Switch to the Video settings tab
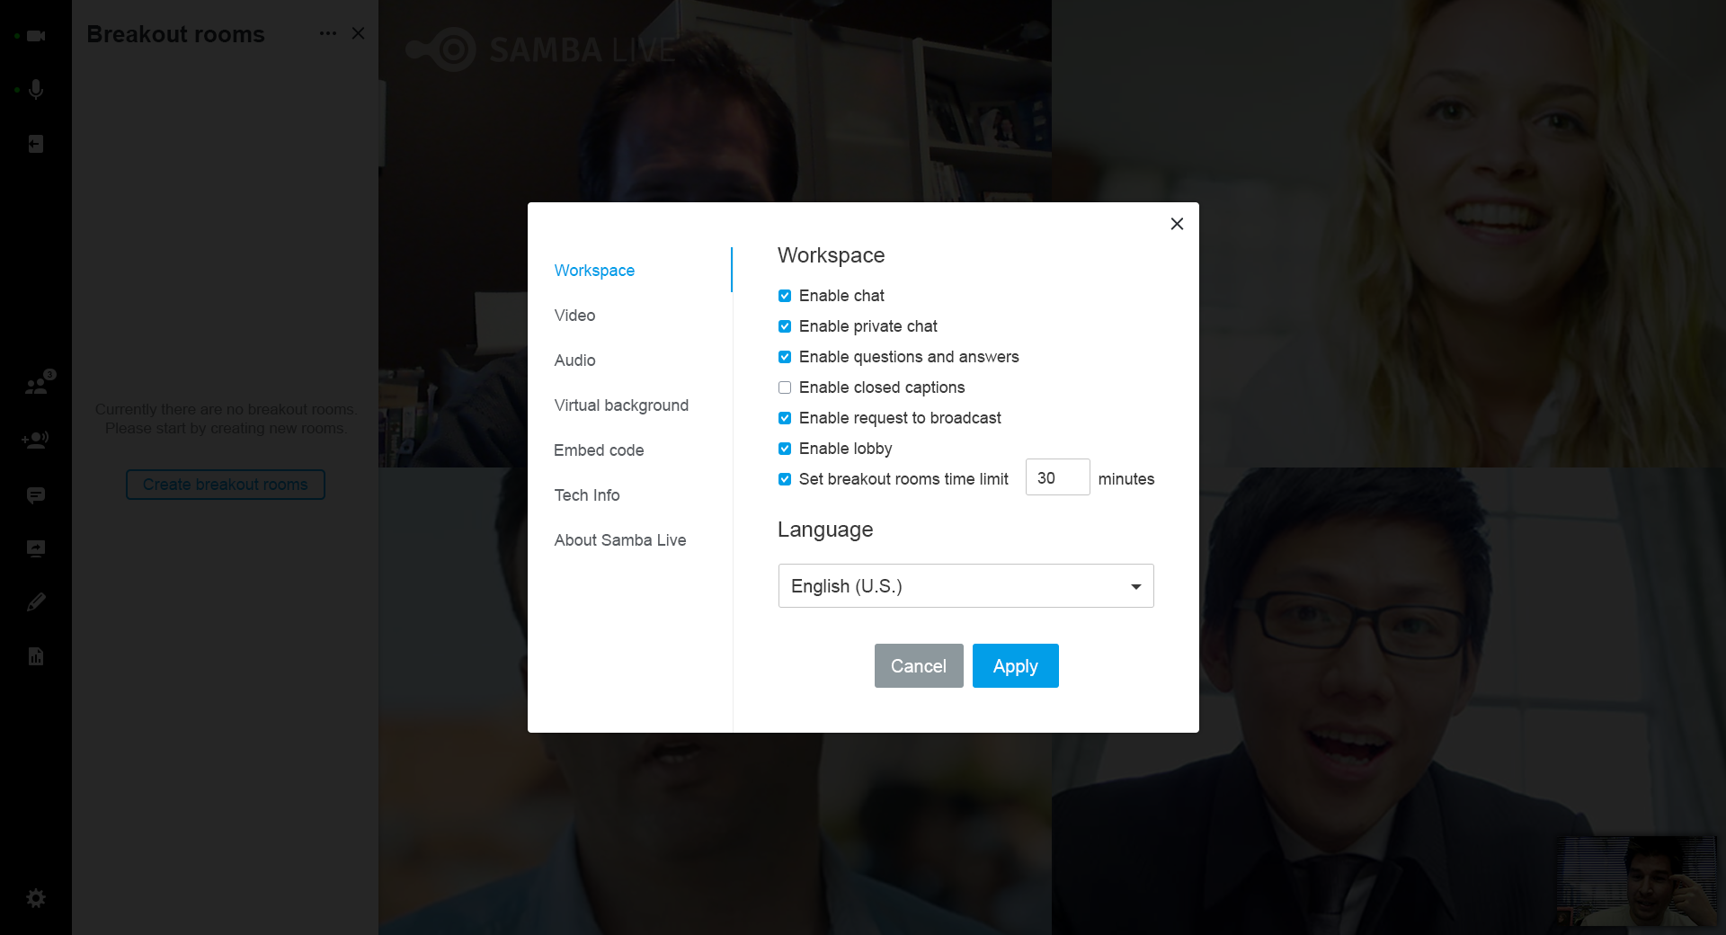The width and height of the screenshot is (1726, 935). (574, 316)
